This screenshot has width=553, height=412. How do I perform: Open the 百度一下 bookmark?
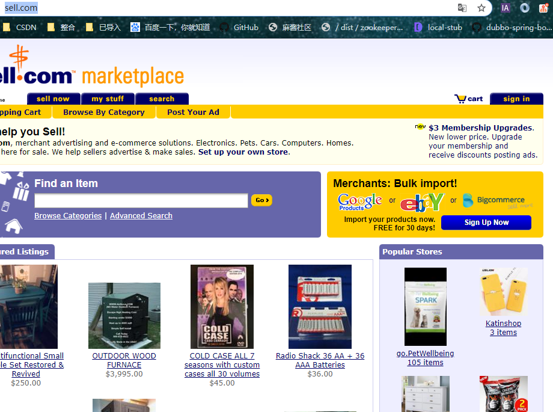click(x=170, y=27)
